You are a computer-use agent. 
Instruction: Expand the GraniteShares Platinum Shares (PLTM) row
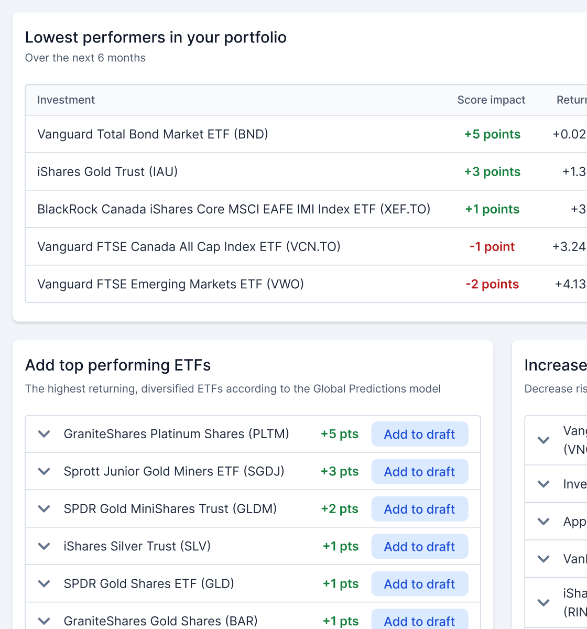click(x=45, y=434)
